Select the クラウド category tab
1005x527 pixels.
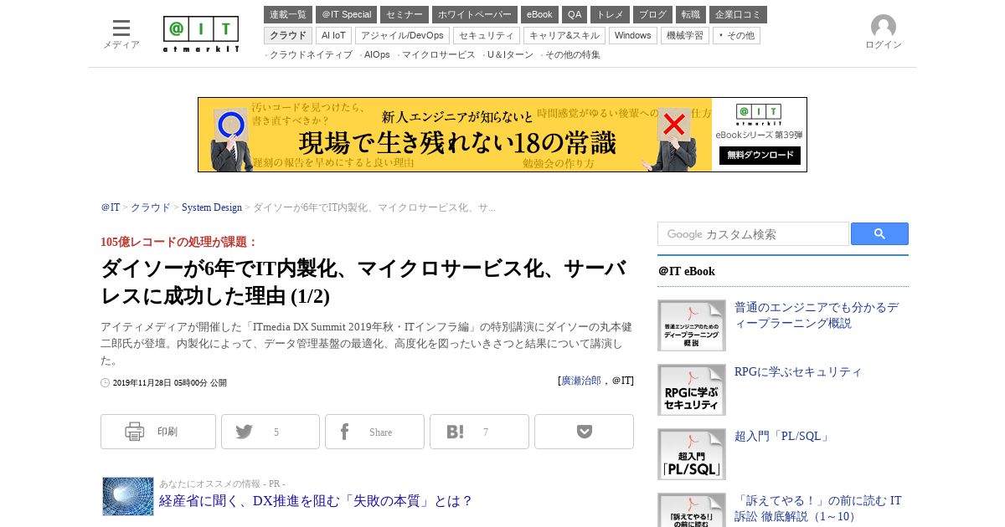pyautogui.click(x=288, y=35)
